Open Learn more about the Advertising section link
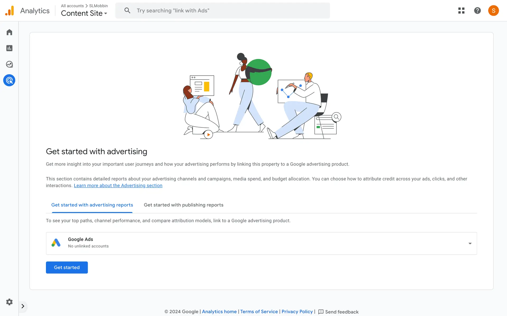 click(x=118, y=185)
